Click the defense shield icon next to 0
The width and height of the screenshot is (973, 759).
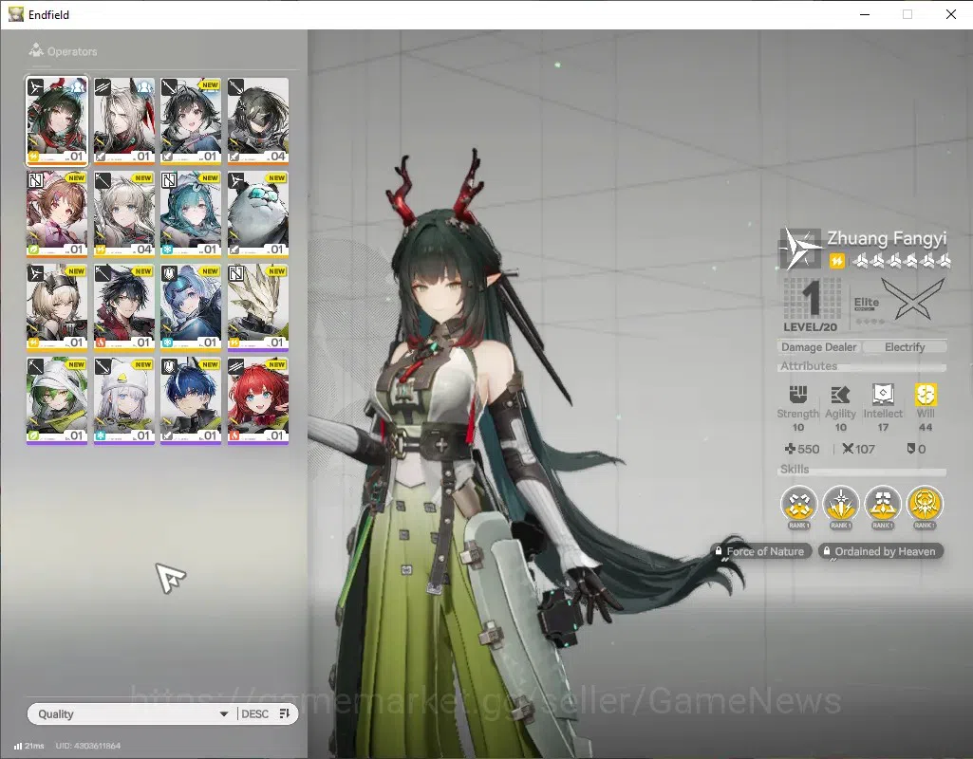click(911, 449)
